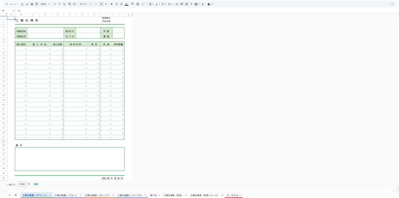The width and height of the screenshot is (399, 198).
Task: Switch to 工事仕様書3（ブルー） tab
Action: coord(65,195)
